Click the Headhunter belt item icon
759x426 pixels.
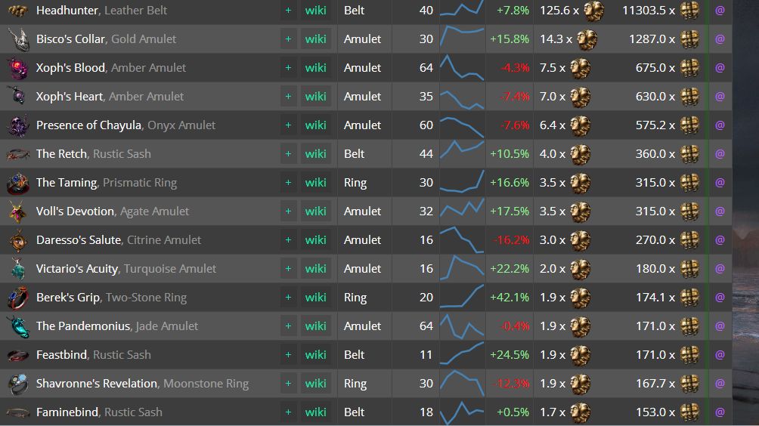click(x=18, y=11)
